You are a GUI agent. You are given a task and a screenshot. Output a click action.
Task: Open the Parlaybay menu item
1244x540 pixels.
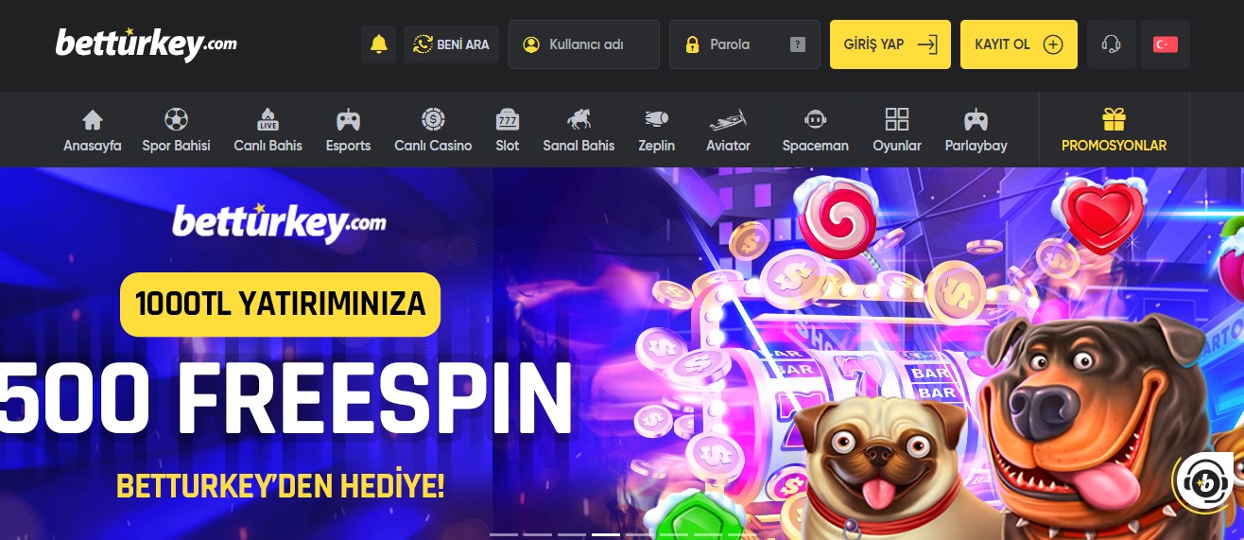[976, 131]
